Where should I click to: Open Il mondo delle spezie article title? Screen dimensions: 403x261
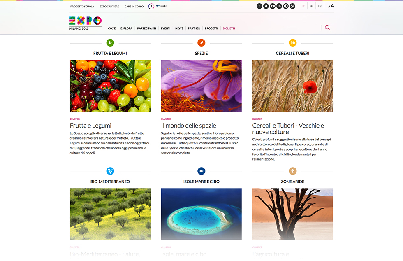[188, 126]
